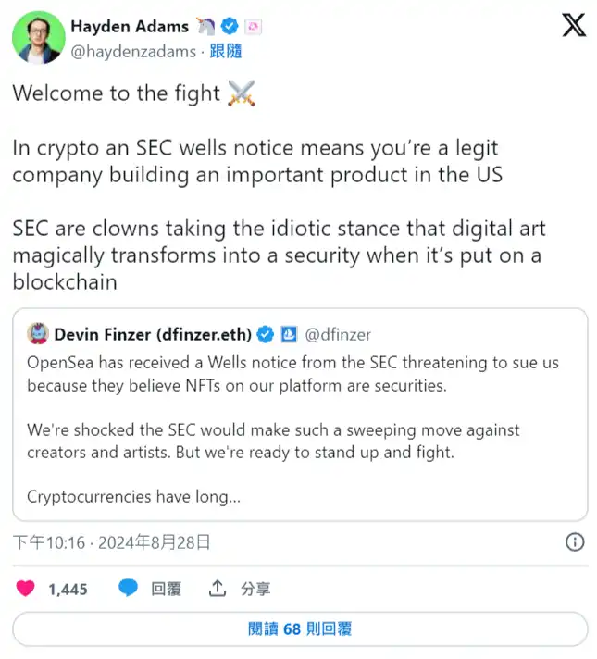Open Devin Finzer's avatar in quoted tweet

37,333
